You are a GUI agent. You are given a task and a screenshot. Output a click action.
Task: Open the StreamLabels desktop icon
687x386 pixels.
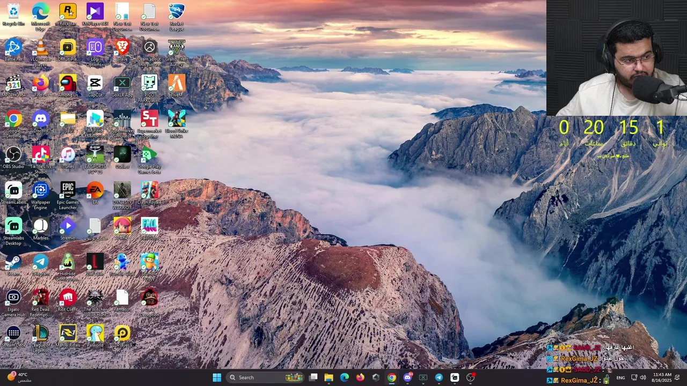(13, 194)
